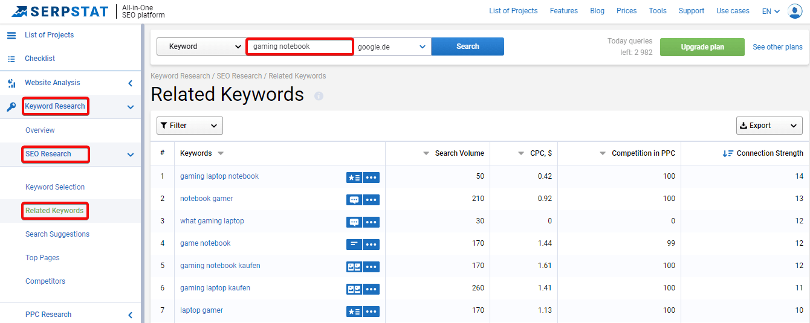Collapse SEO Research section chevron
The width and height of the screenshot is (810, 323).
(130, 155)
